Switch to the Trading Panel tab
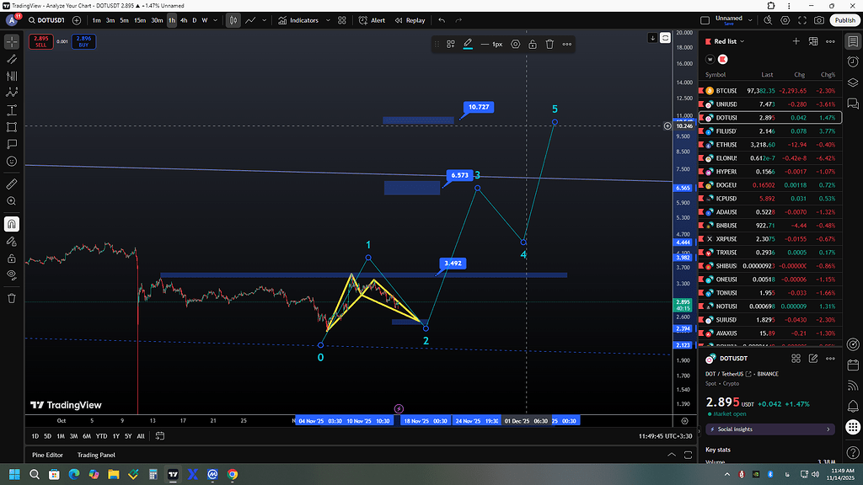Image resolution: width=863 pixels, height=485 pixels. [96, 455]
